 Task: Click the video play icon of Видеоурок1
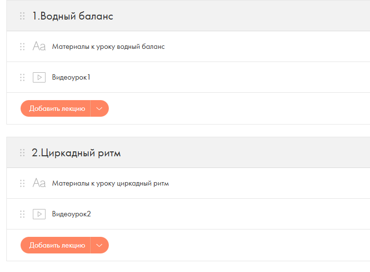(x=39, y=77)
